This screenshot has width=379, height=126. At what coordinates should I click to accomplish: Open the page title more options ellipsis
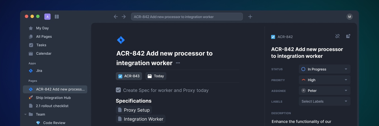tap(178, 63)
